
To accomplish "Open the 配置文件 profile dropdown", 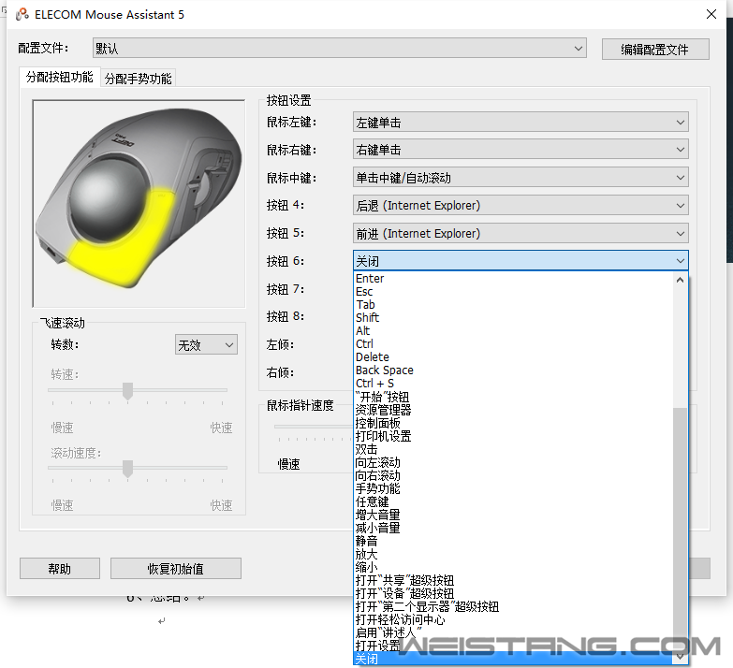I will 340,49.
